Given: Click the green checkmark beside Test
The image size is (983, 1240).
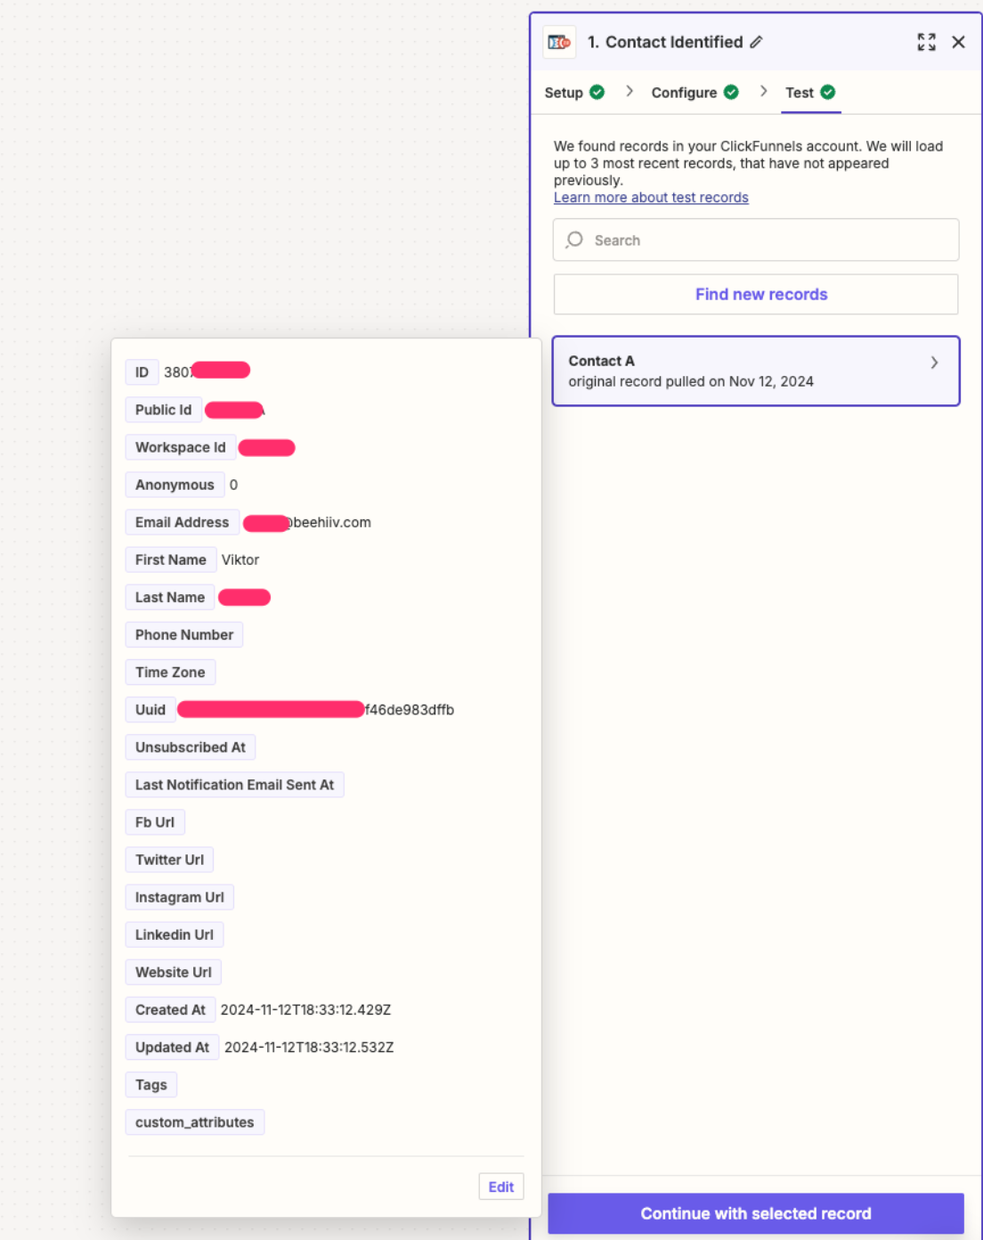Looking at the screenshot, I should tap(828, 92).
